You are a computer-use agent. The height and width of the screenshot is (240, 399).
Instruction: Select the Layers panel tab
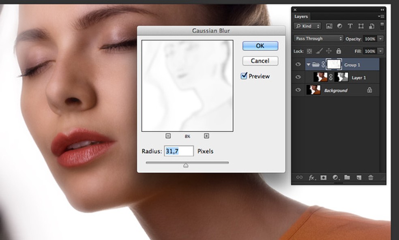coord(301,17)
